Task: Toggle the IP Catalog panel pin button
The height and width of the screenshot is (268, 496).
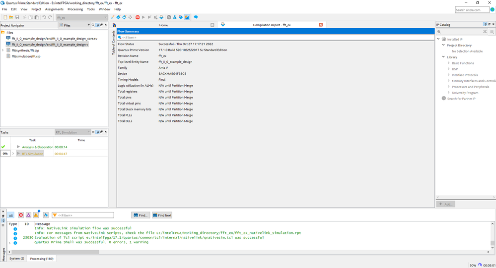Action: click(x=485, y=24)
